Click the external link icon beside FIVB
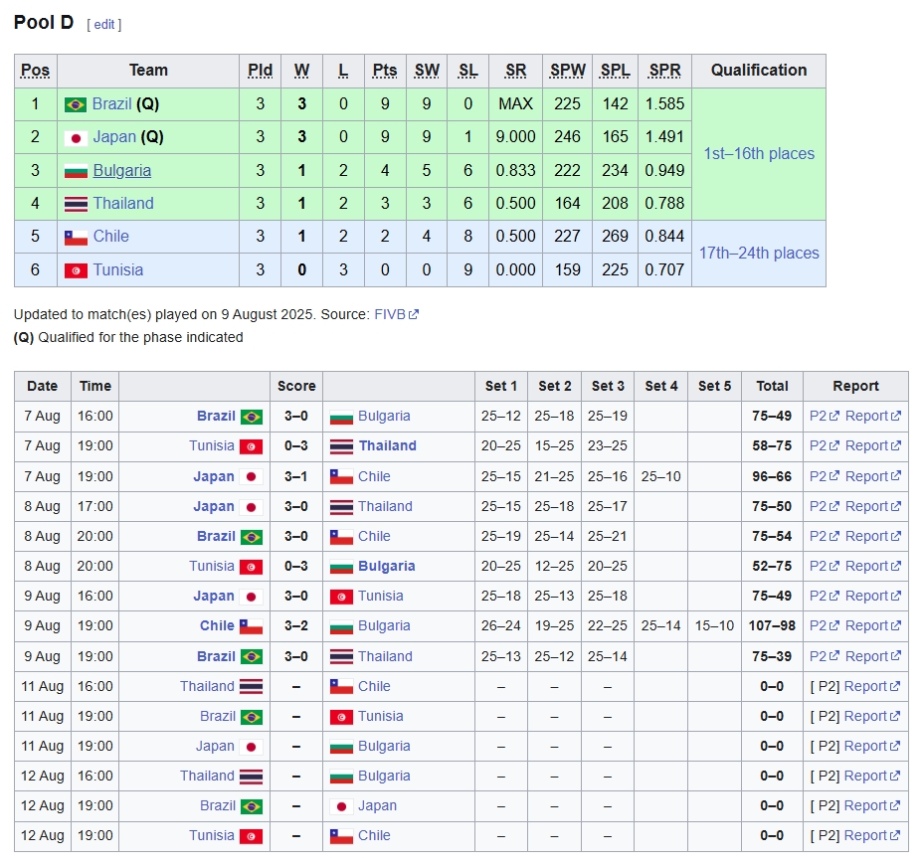 414,315
